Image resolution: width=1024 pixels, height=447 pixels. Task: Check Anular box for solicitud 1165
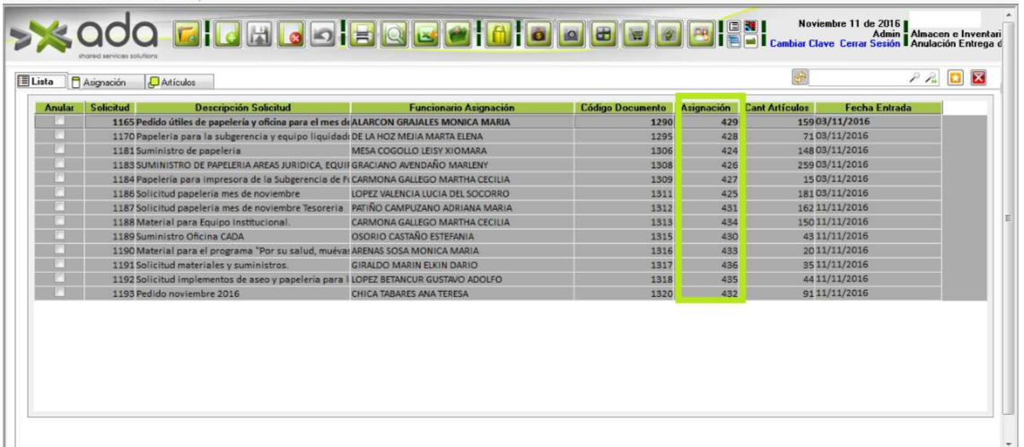(59, 120)
